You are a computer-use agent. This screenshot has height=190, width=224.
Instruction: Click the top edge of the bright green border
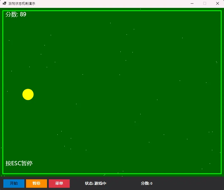click(112, 11)
